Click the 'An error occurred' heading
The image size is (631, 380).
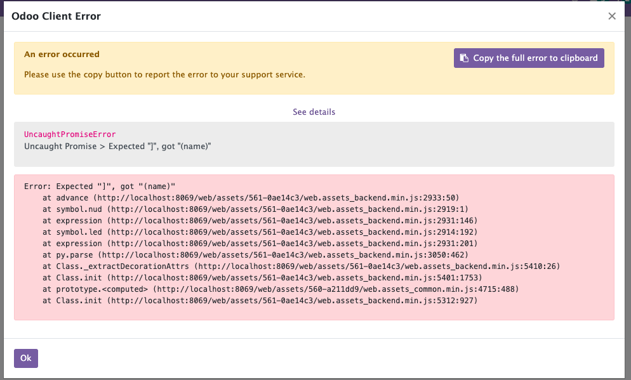tap(62, 55)
